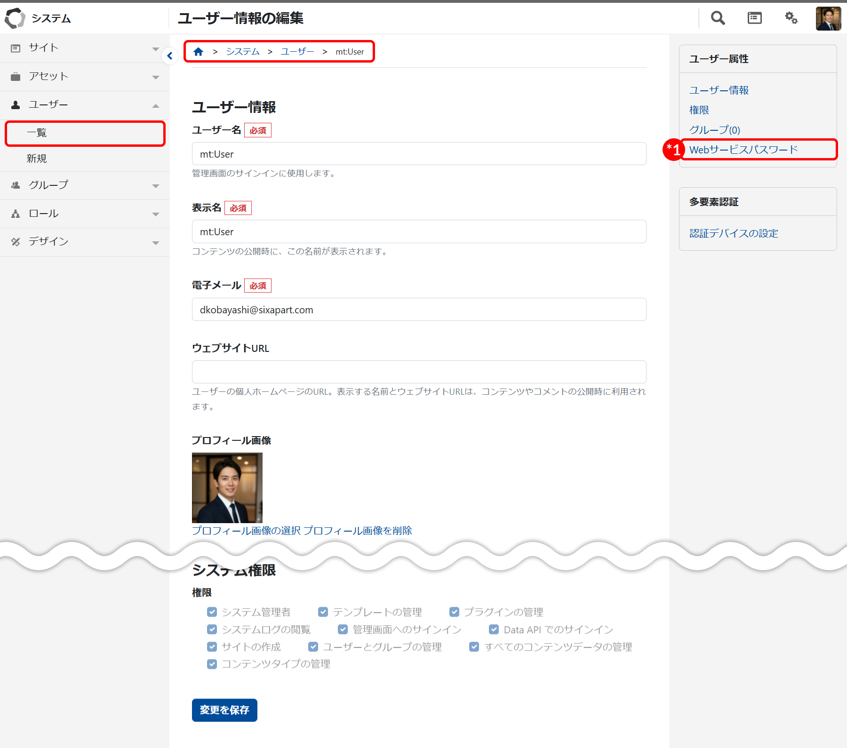847x748 pixels.
Task: Click the ウェブサイトURL input field
Action: (419, 372)
